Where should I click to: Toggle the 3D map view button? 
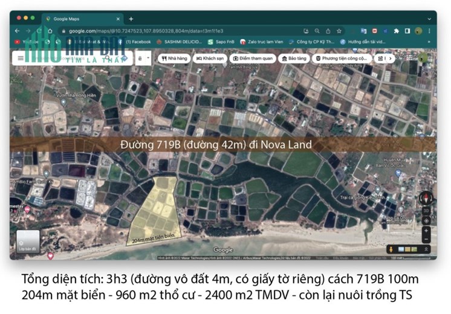click(x=426, y=211)
